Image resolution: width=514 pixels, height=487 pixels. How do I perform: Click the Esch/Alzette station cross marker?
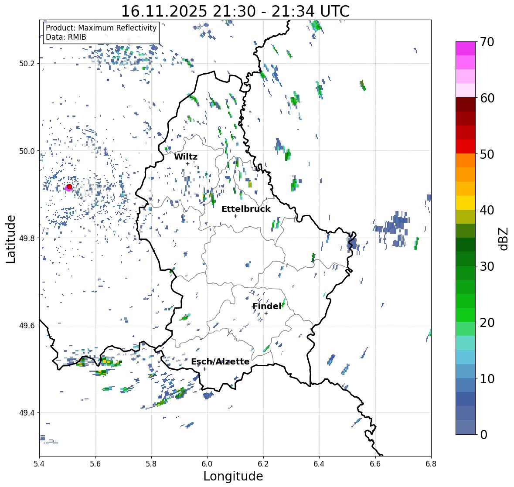pyautogui.click(x=204, y=369)
